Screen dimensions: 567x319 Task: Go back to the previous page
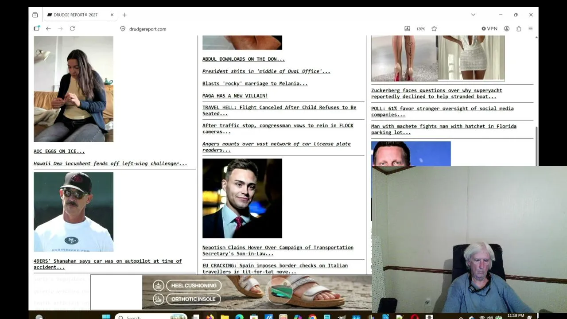pos(48,29)
